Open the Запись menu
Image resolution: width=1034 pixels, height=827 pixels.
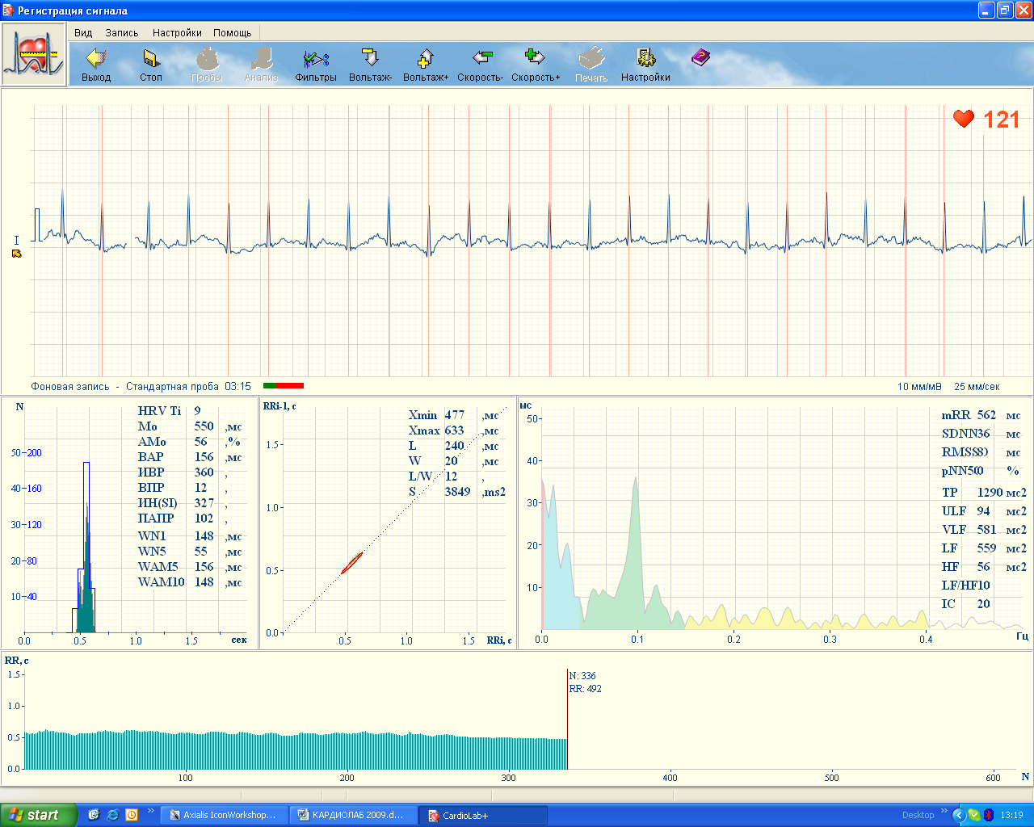click(122, 33)
